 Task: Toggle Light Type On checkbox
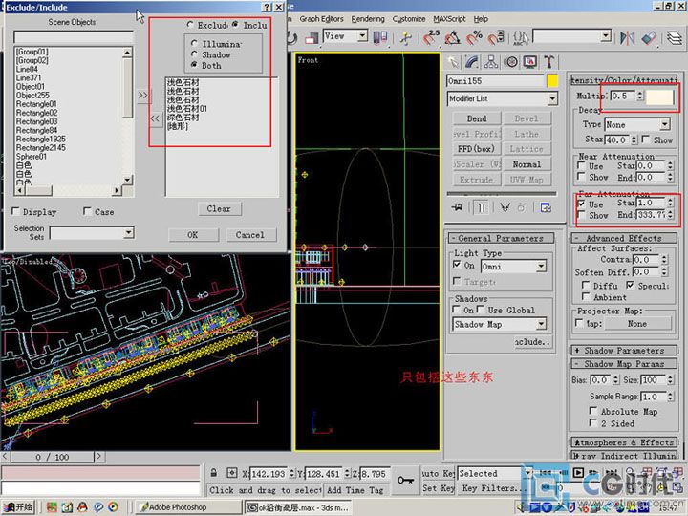[457, 265]
